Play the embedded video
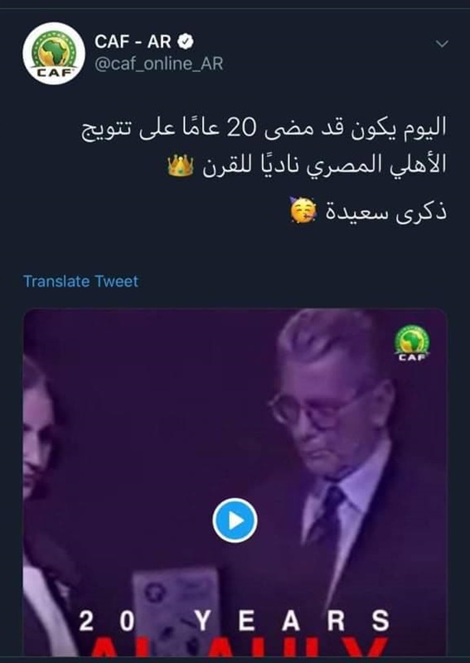 click(x=235, y=520)
